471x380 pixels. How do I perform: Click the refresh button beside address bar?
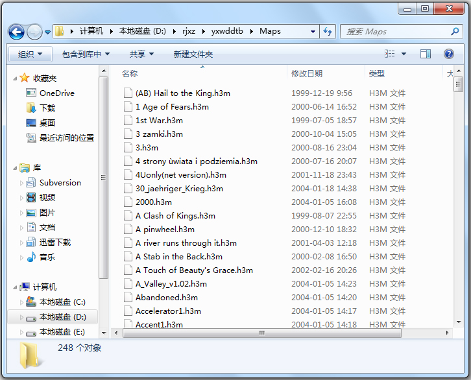pyautogui.click(x=328, y=31)
